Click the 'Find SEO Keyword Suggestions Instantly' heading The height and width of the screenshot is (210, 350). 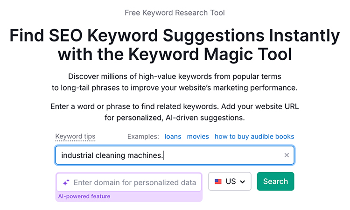pos(175,36)
